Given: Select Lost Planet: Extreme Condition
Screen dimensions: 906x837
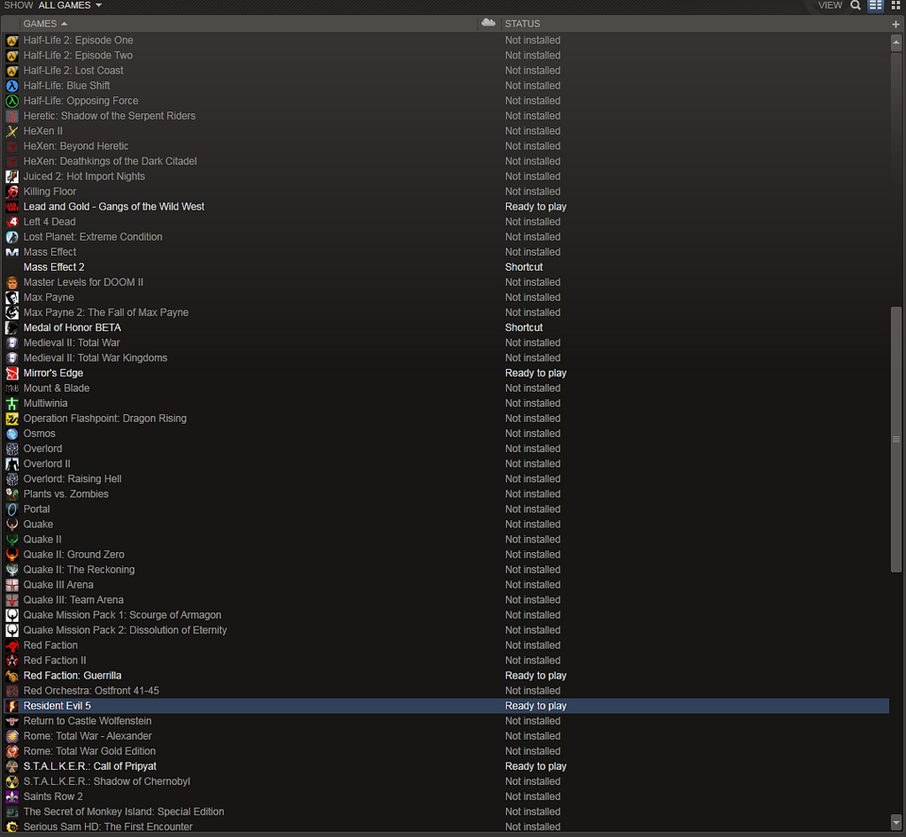Looking at the screenshot, I should click(92, 237).
